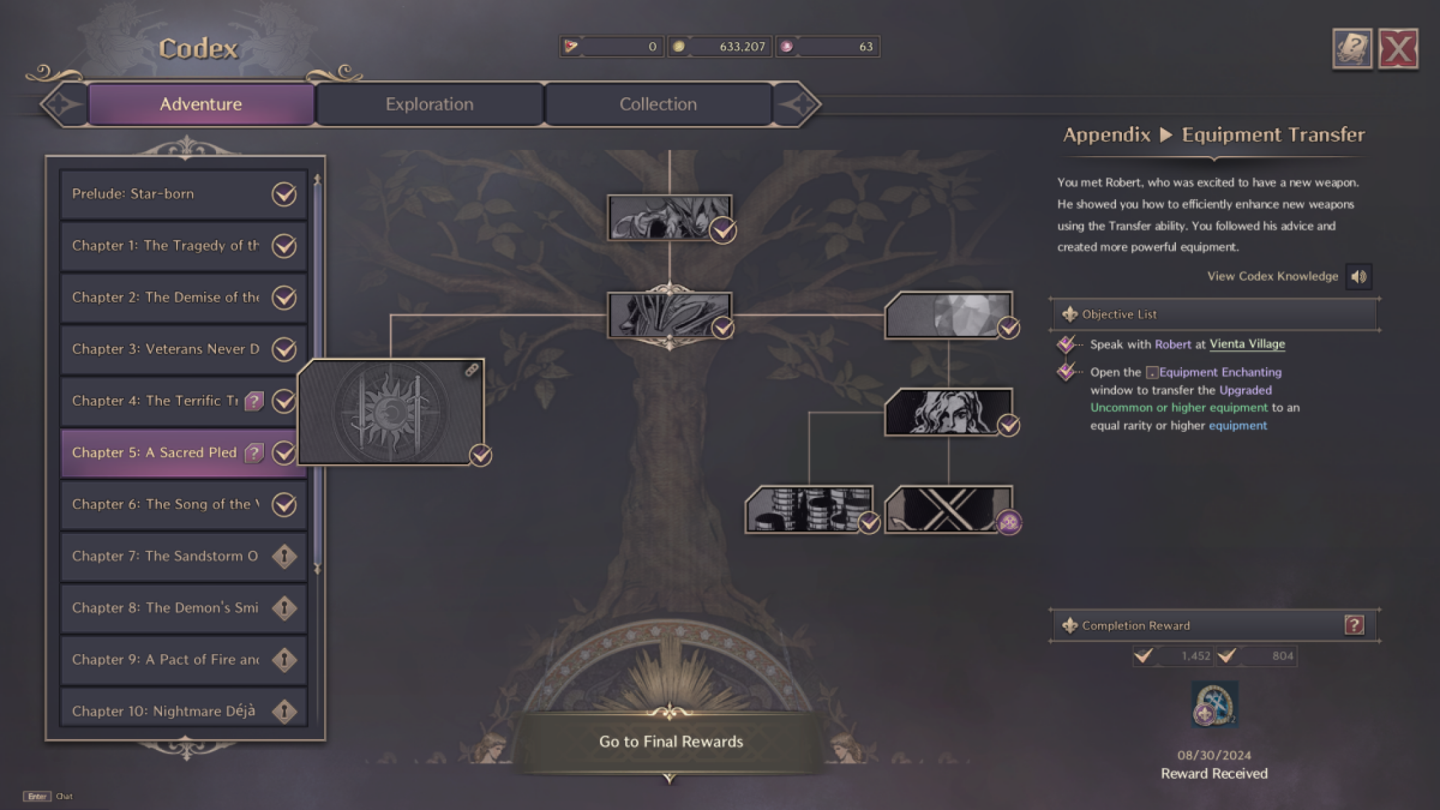
Task: Toggle checkmark for Chapter 5: A Sacred Pled
Action: (x=286, y=452)
